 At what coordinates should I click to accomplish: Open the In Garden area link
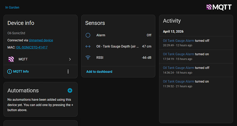pyautogui.click(x=12, y=8)
